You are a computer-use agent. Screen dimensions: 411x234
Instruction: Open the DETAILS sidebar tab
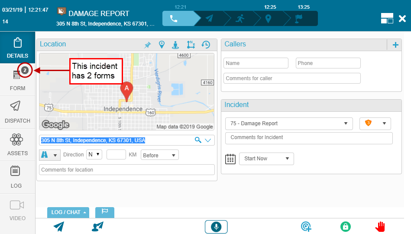click(18, 48)
